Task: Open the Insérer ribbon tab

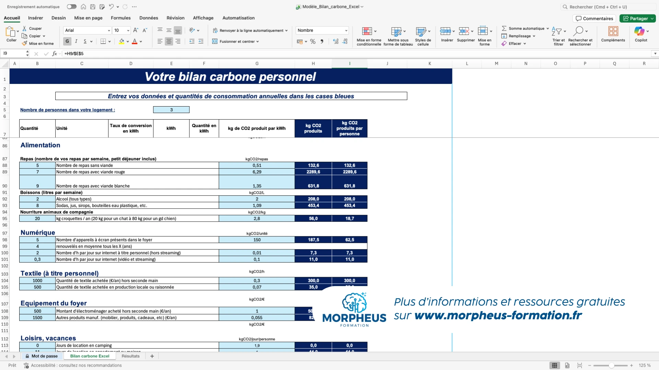Action: [36, 18]
